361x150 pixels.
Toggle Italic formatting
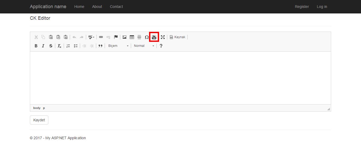(43, 46)
